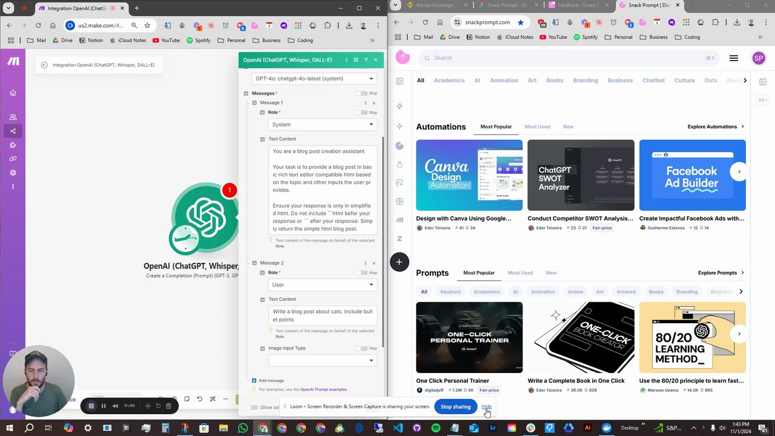This screenshot has width=775, height=436.
Task: Collapse the Messages section checkbox
Action: (246, 93)
